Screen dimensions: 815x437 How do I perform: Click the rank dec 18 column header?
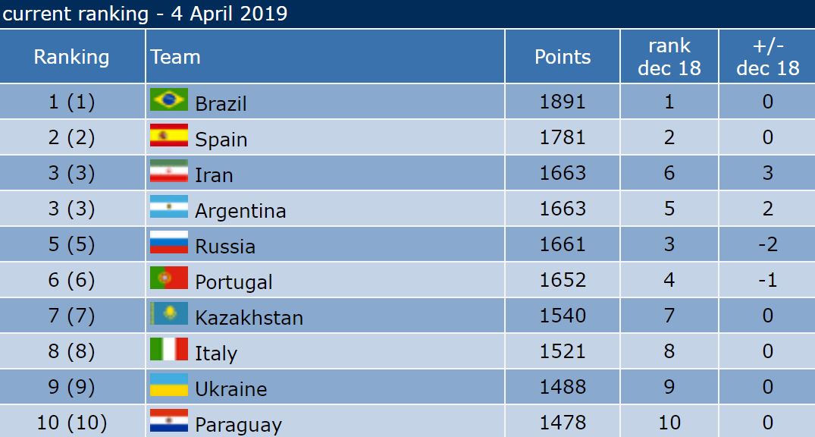pos(669,56)
